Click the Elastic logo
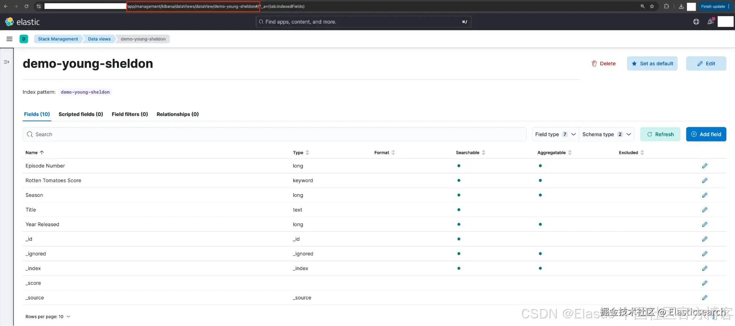735x326 pixels. tap(22, 22)
